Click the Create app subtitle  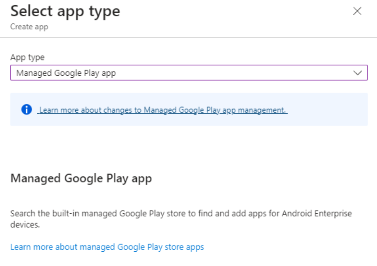(29, 27)
